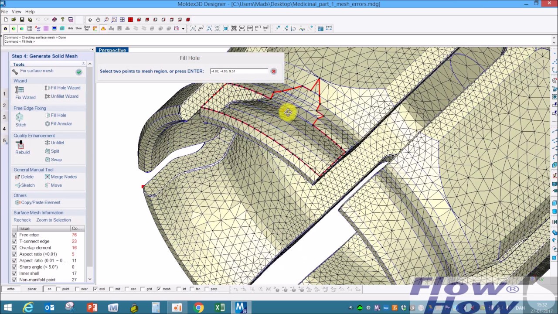Viewport: 558px width, 314px height.
Task: Open the toolbar overflow dropdown arrow
Action: pos(183,28)
